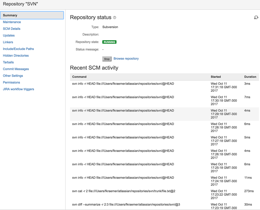Click the Wed Oct 11 17:31:18 start time
The width and height of the screenshot is (260, 210).
224,87
